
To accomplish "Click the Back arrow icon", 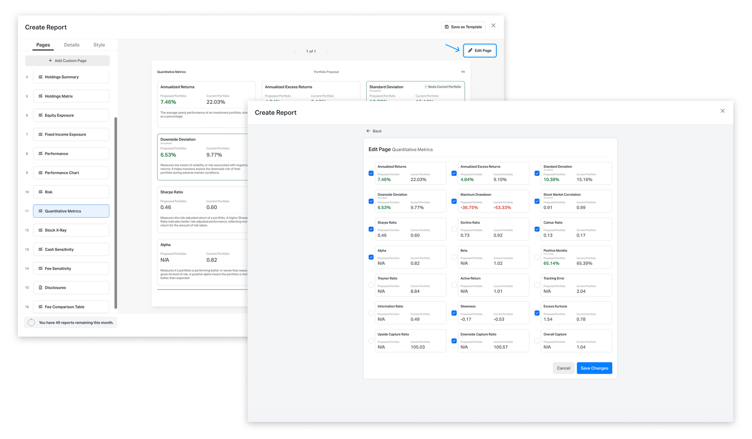I will click(368, 131).
